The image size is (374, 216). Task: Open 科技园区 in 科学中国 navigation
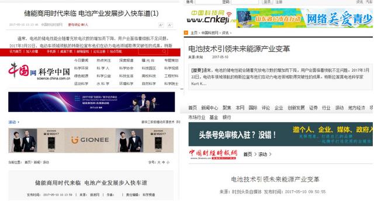click(x=149, y=68)
